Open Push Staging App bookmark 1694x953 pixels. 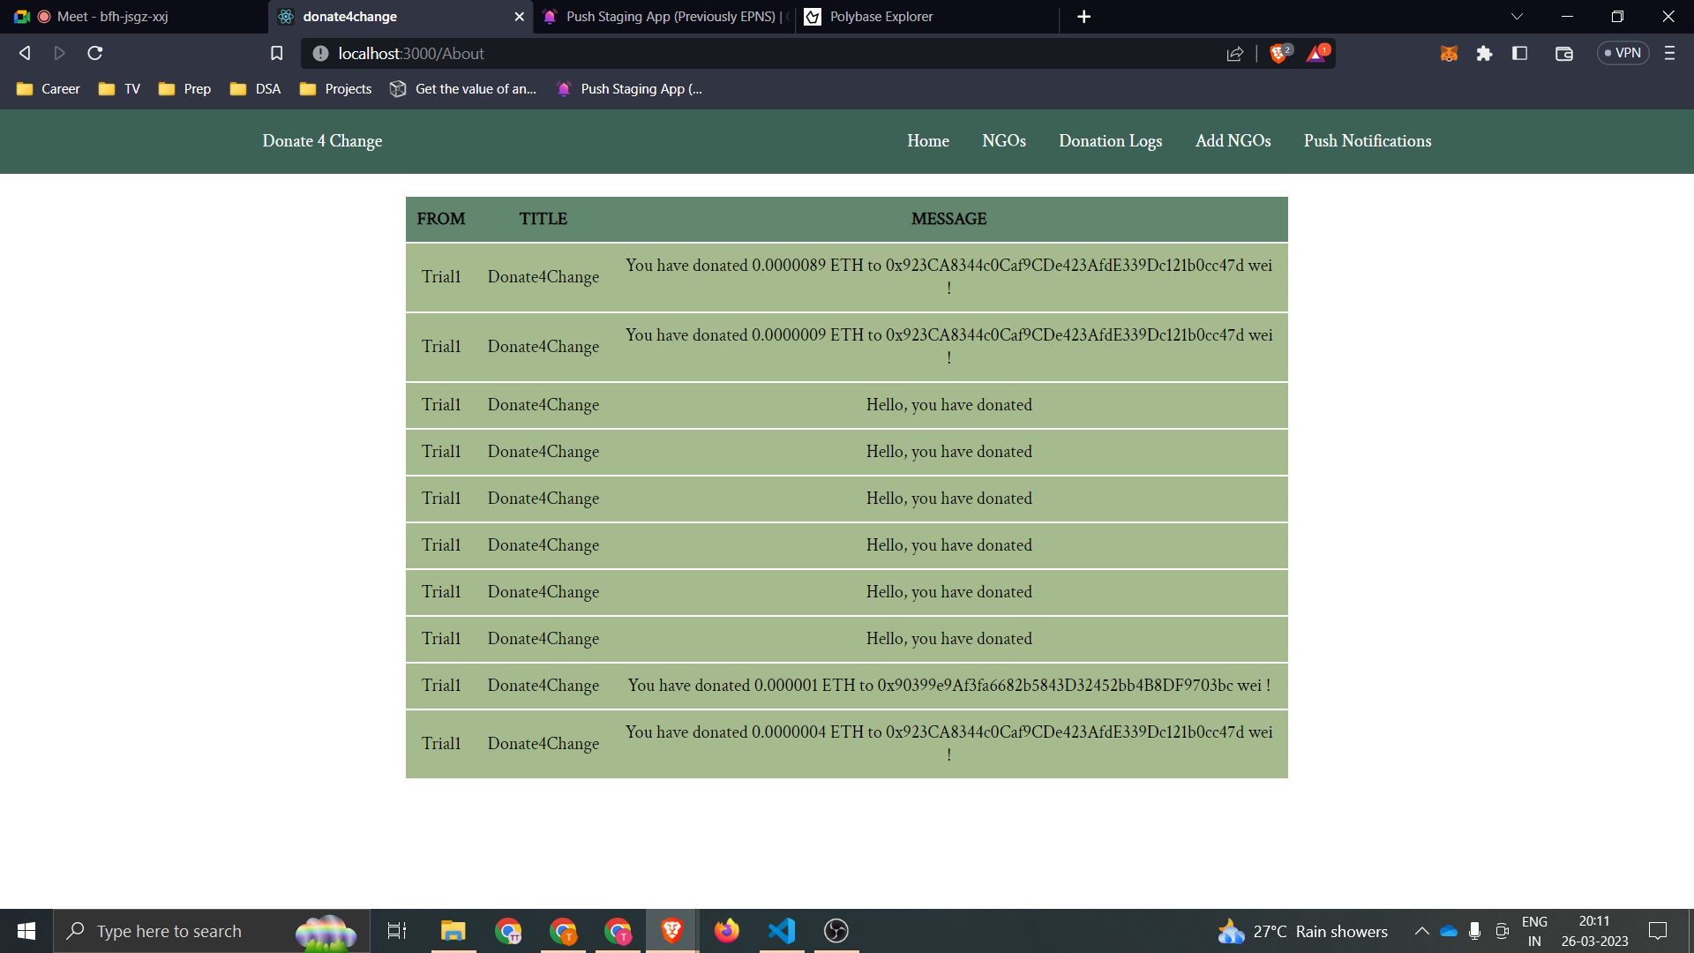(629, 89)
